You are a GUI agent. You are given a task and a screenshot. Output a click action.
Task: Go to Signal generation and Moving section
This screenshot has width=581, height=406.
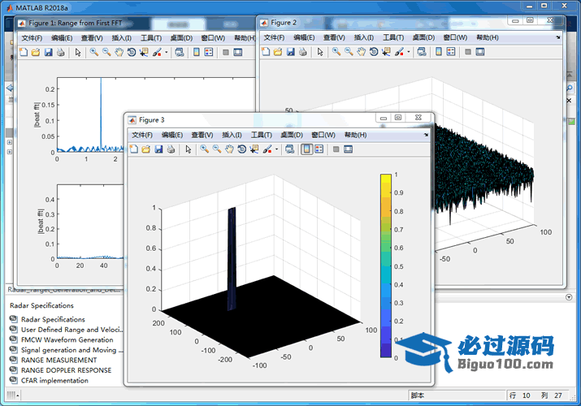click(67, 350)
